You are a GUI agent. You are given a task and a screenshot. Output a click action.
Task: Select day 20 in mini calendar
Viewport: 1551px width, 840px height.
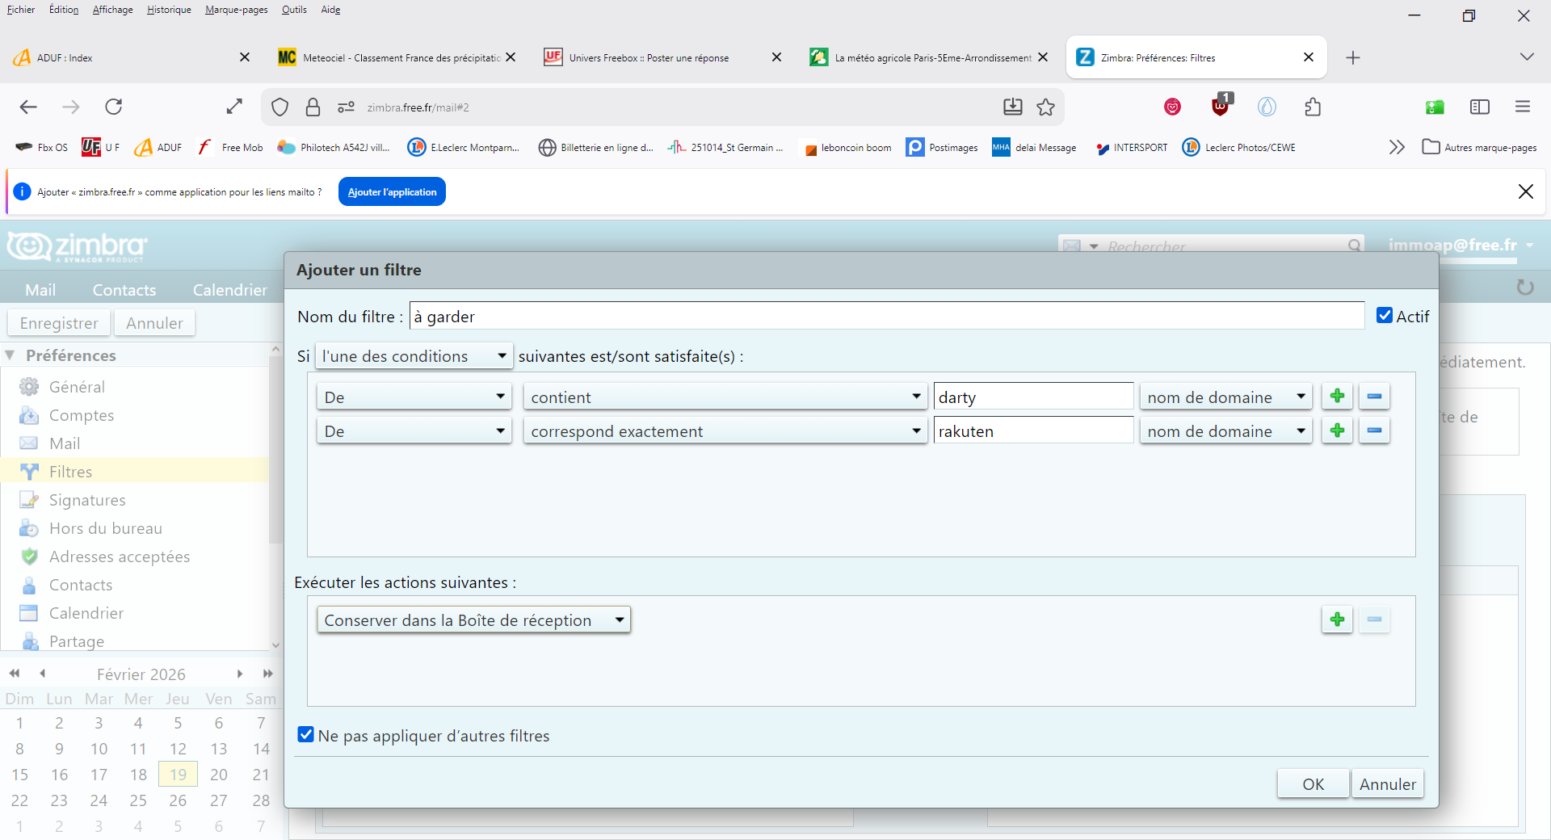click(218, 774)
